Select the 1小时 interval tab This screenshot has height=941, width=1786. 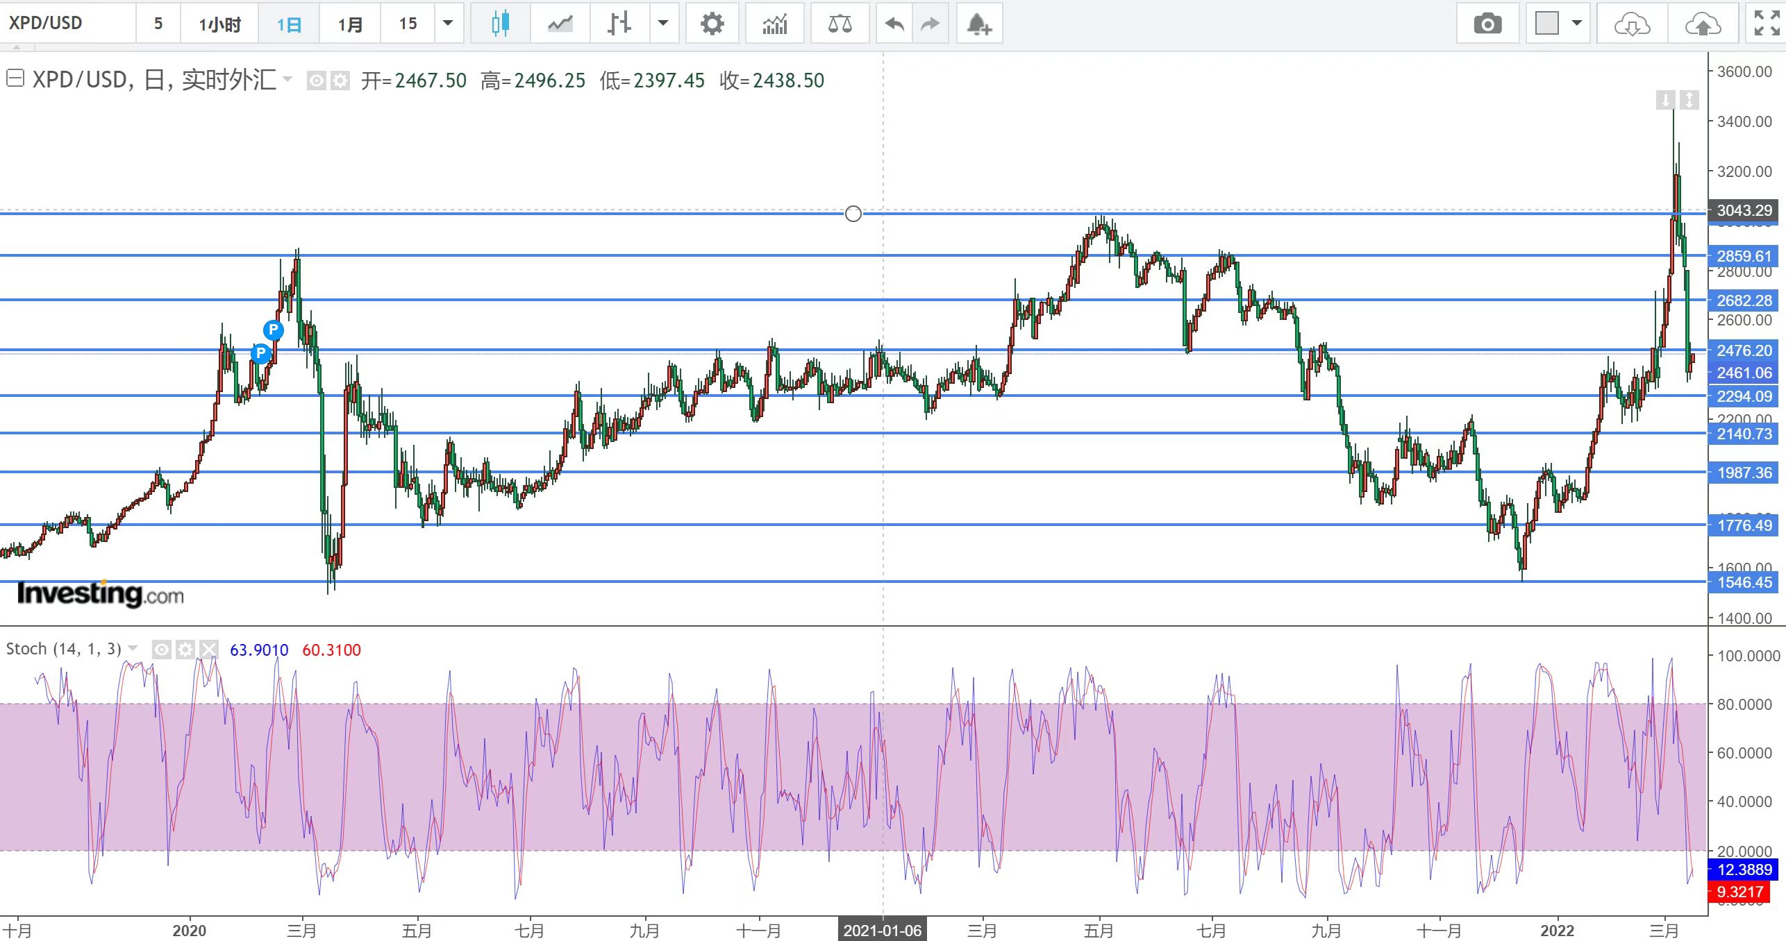coord(219,24)
